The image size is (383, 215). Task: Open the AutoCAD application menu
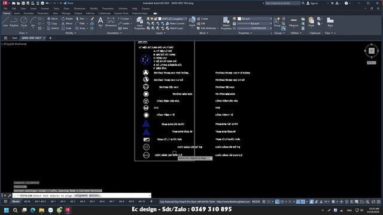point(5,3)
